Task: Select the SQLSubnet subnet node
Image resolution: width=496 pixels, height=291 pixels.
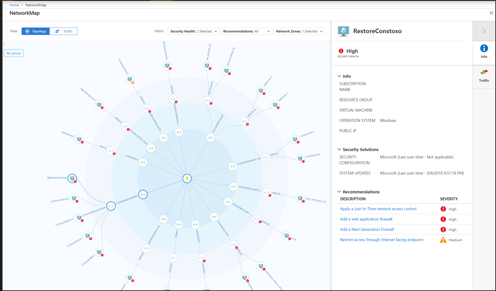Action: click(x=244, y=121)
